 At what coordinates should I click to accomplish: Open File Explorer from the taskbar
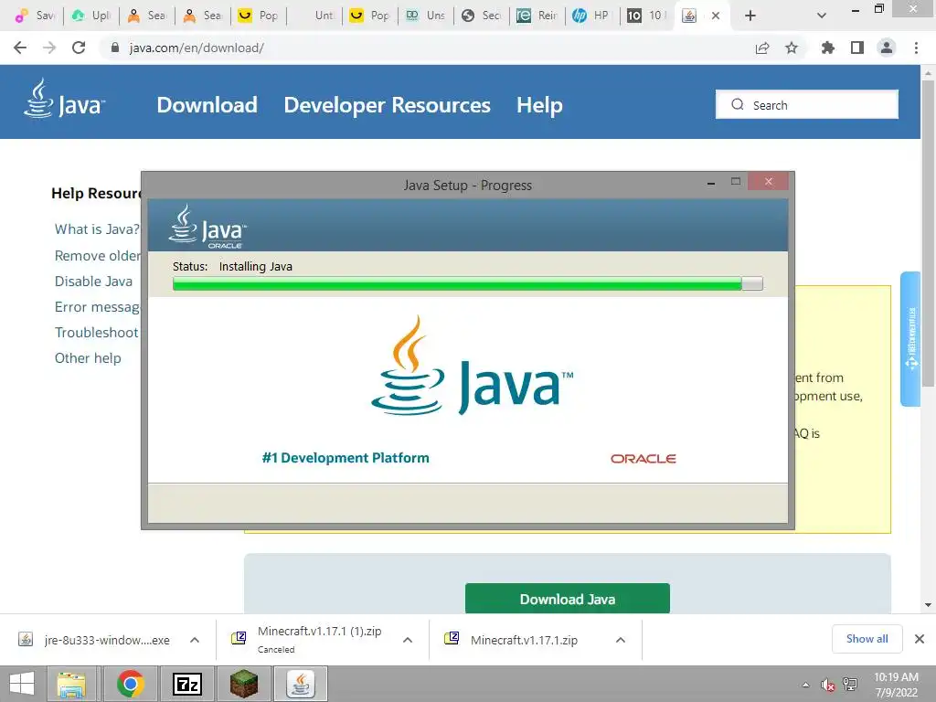tap(71, 684)
